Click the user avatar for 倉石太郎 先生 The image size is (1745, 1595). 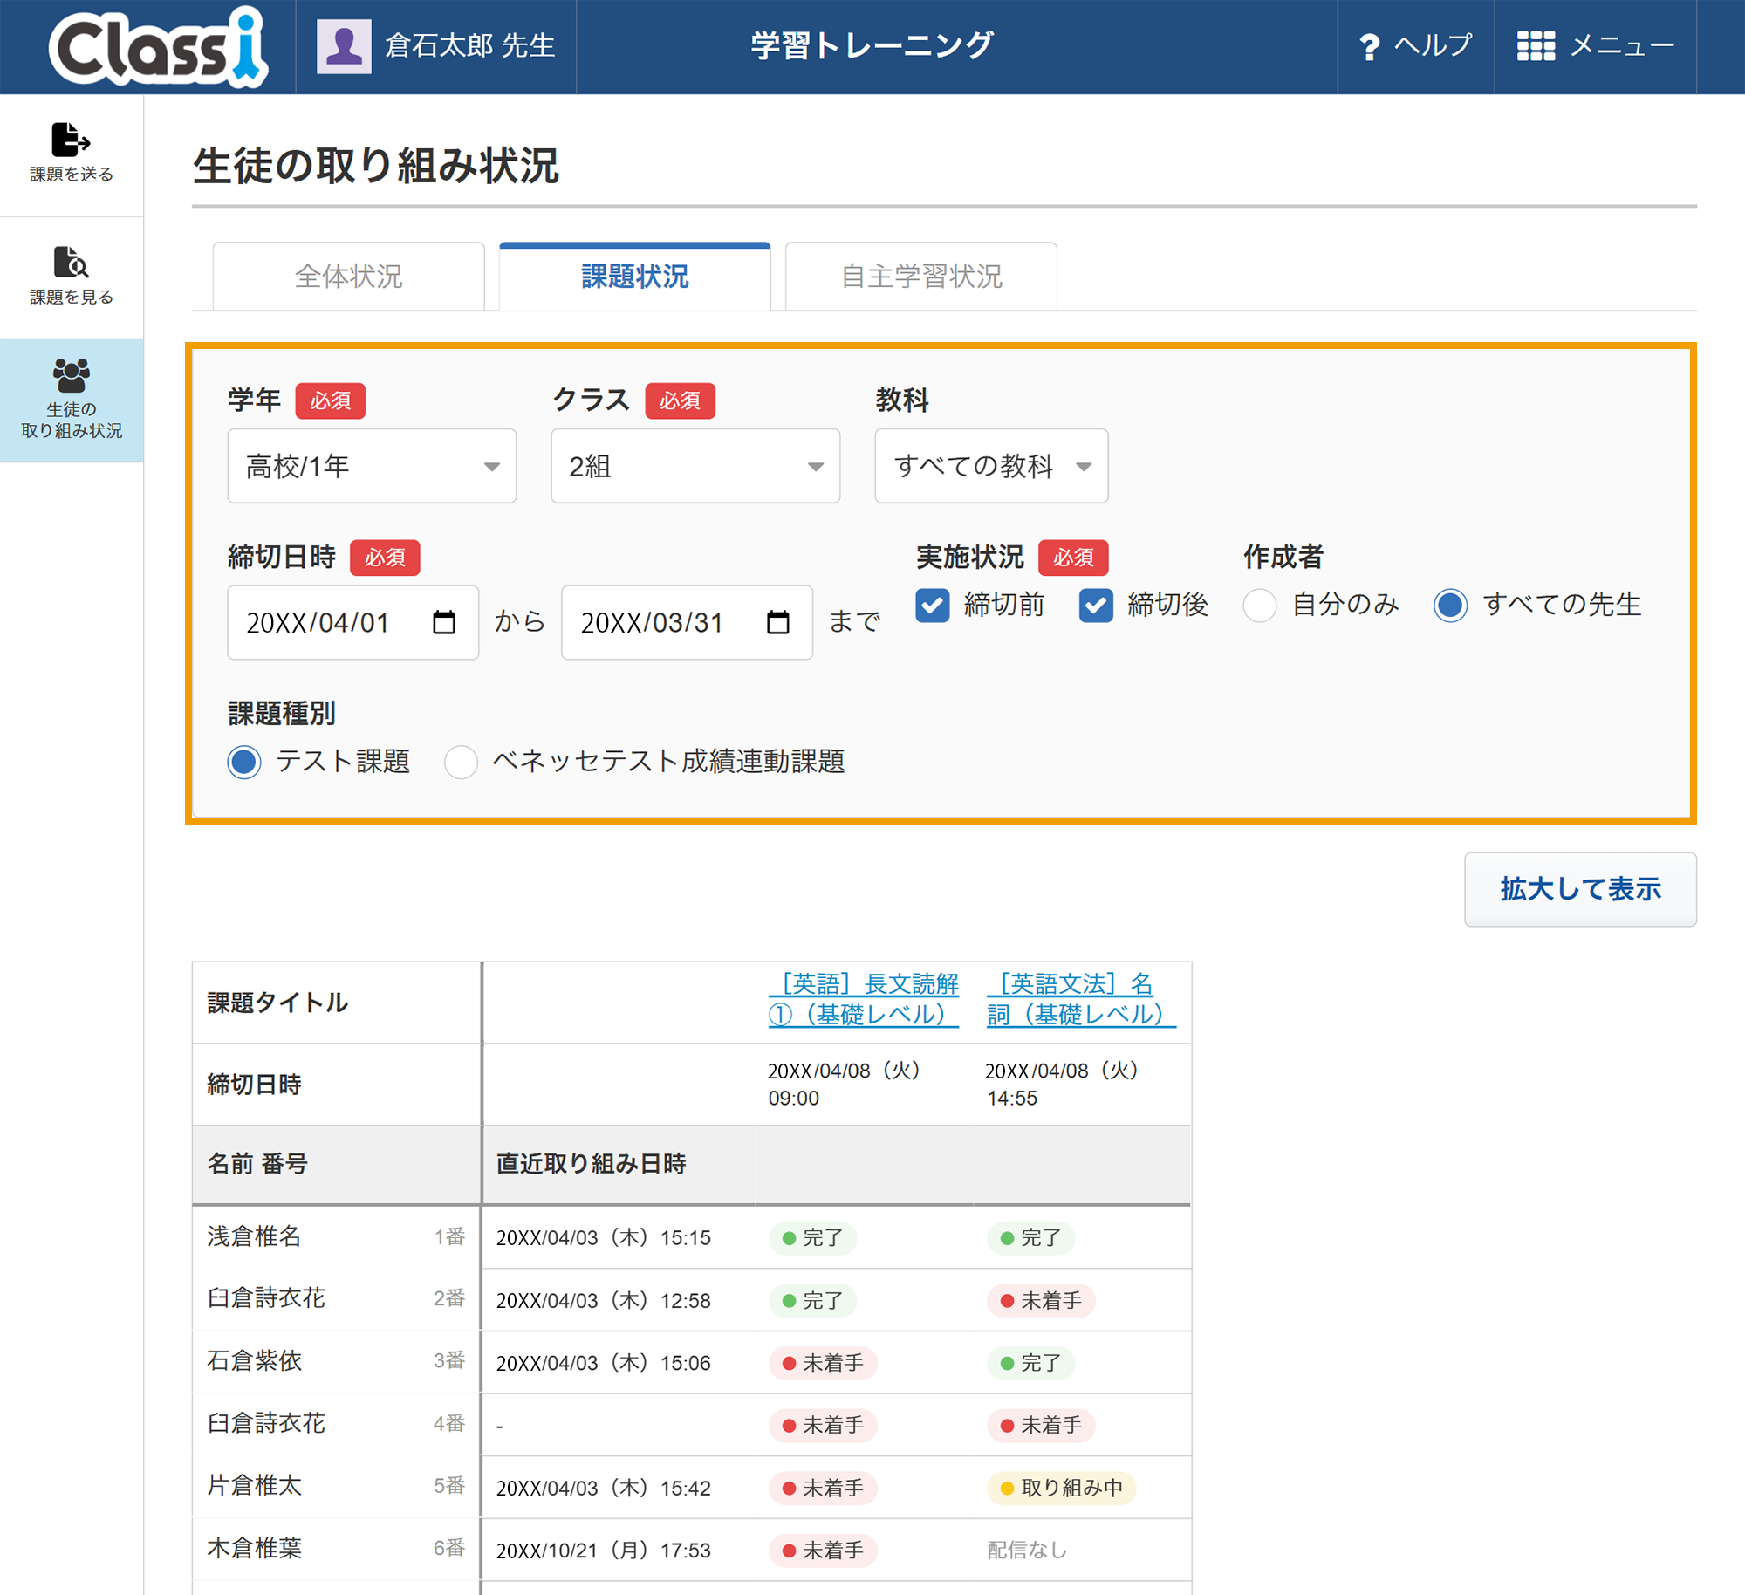click(343, 46)
